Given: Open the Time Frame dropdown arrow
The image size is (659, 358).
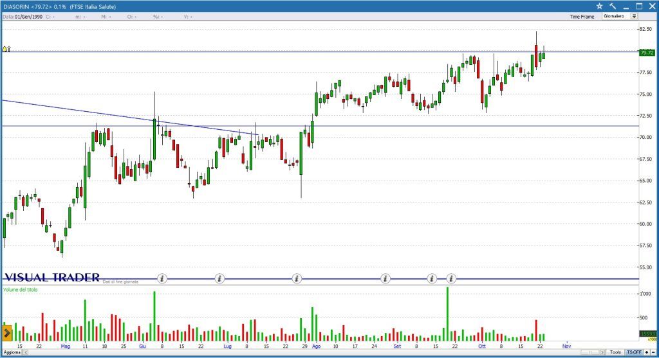Looking at the screenshot, I should point(634,16).
